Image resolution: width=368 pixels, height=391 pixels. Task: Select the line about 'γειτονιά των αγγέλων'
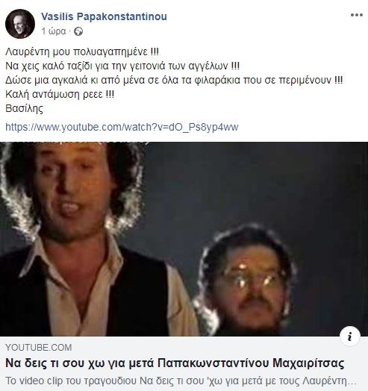pos(122,66)
